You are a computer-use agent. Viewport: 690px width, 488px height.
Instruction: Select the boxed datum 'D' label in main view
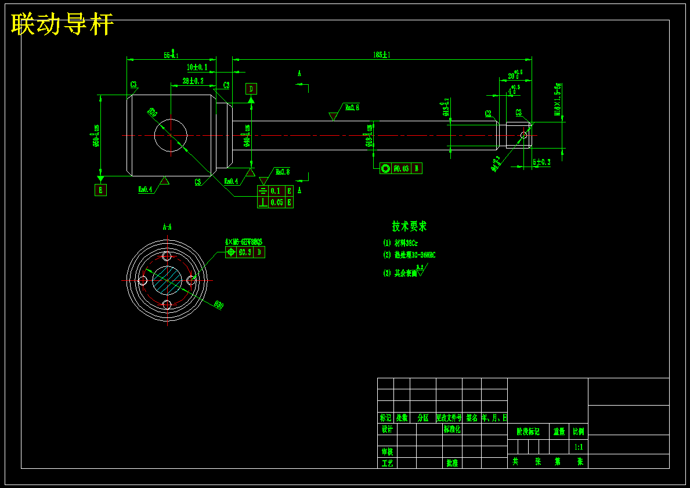[251, 89]
